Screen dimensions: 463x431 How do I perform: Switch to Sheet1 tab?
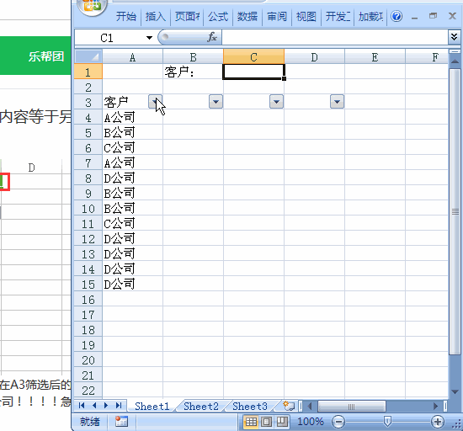tap(152, 407)
